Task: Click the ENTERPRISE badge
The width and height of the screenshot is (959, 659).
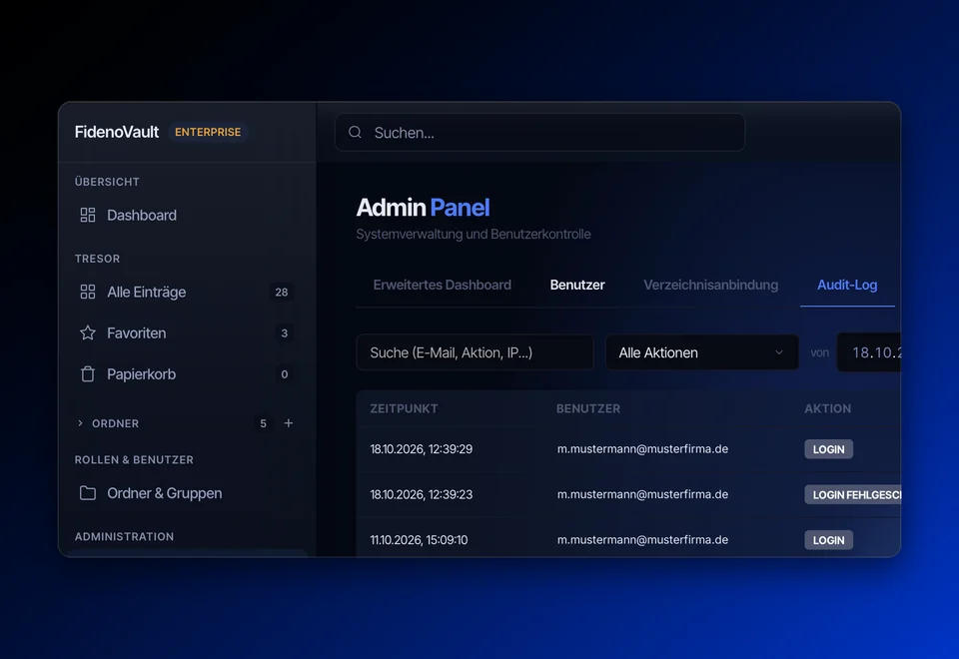Action: pyautogui.click(x=208, y=132)
